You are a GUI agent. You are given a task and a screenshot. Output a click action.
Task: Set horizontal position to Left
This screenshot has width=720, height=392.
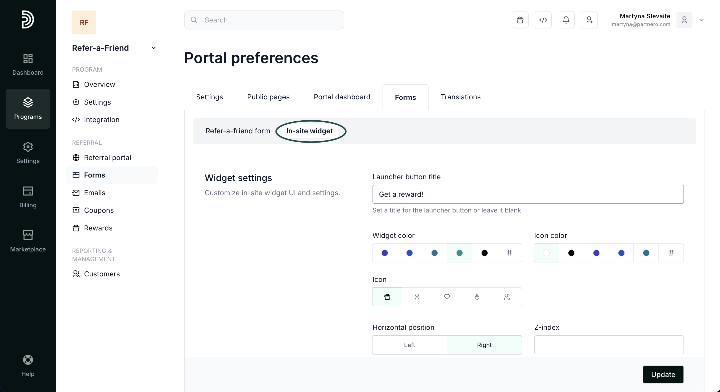coord(410,345)
